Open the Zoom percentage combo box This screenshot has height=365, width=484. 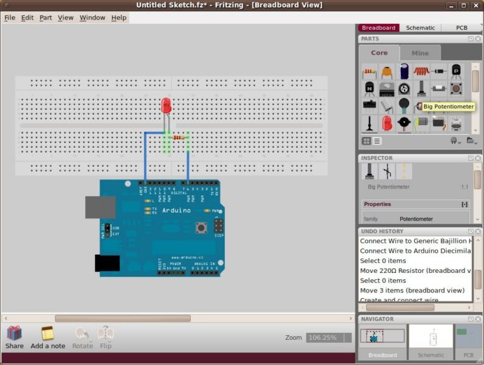tap(329, 337)
